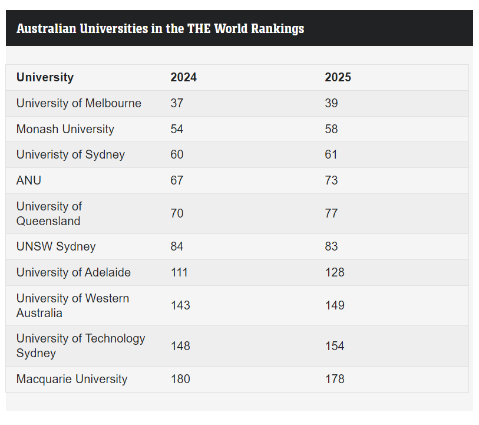Click Melbourne's 2024 rank '37'
Screen dimensions: 479x425
tap(177, 103)
